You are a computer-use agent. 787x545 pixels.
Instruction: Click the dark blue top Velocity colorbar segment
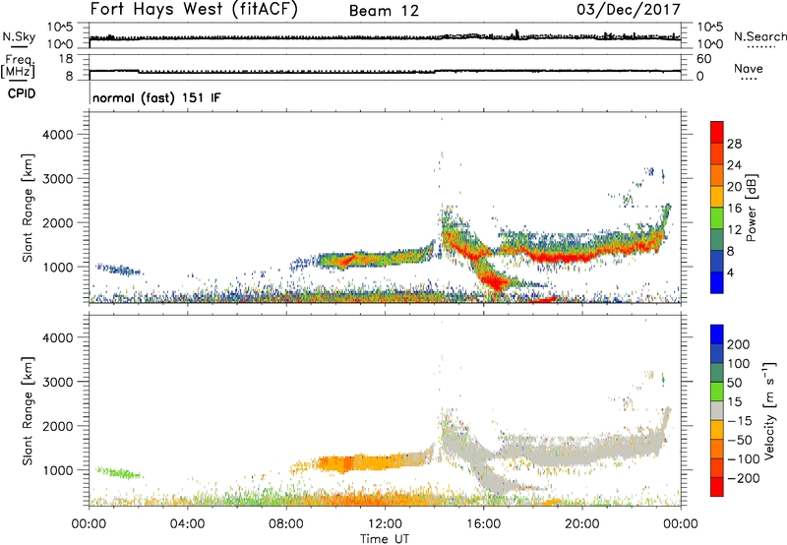(717, 334)
